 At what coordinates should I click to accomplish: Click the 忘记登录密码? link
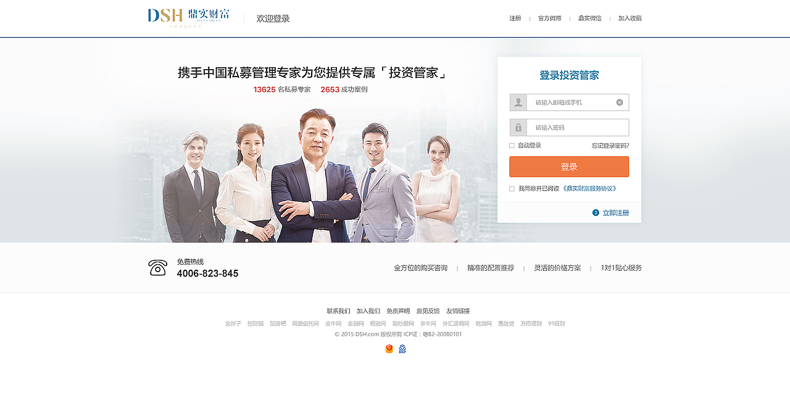pos(610,146)
